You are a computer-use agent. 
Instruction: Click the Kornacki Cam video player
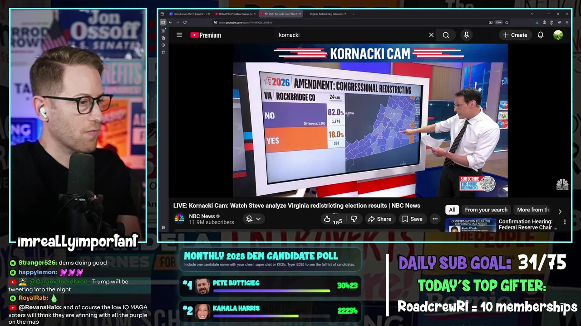[x=370, y=120]
